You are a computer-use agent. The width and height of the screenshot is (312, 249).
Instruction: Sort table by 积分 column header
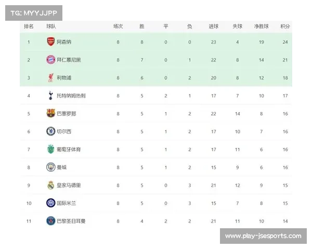tap(285, 26)
